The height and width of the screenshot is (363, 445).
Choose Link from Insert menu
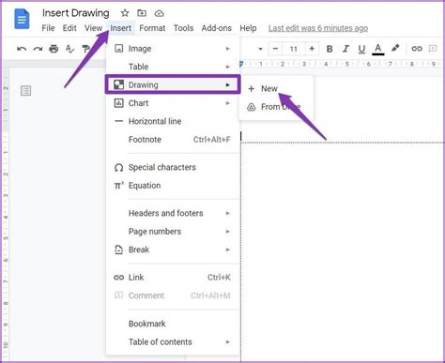(x=173, y=278)
